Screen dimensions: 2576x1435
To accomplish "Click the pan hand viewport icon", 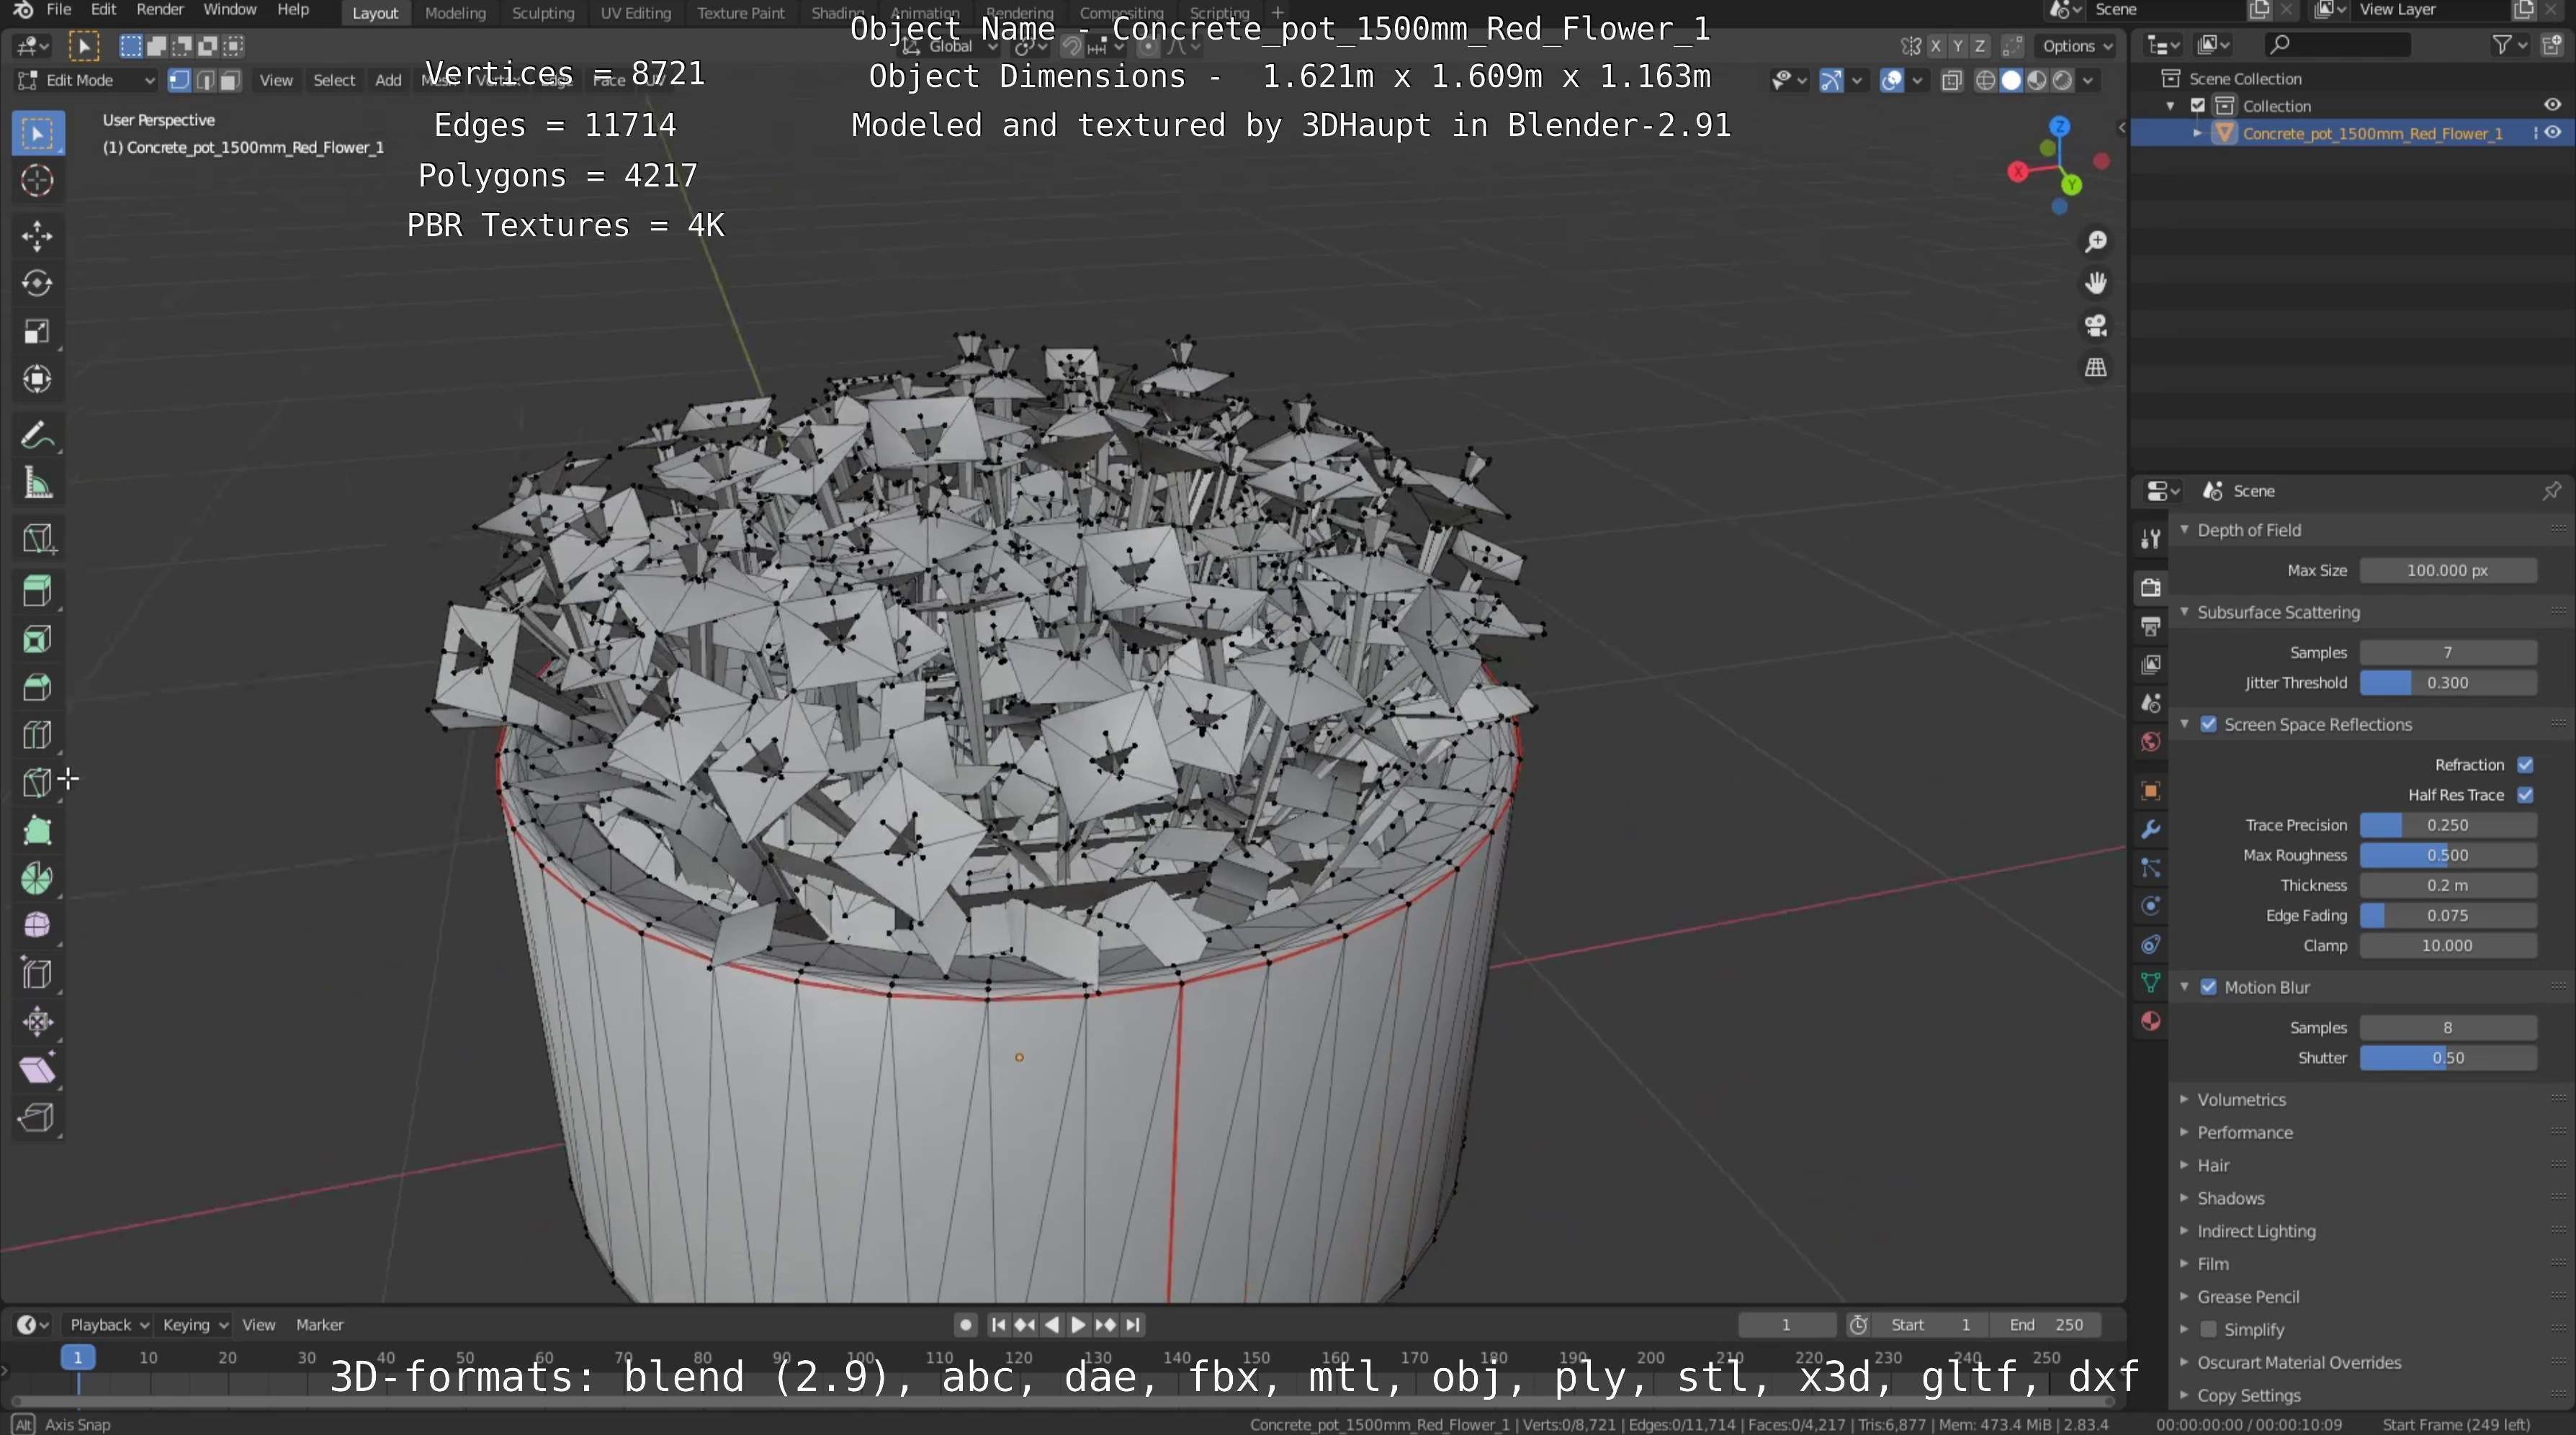I will click(2095, 284).
